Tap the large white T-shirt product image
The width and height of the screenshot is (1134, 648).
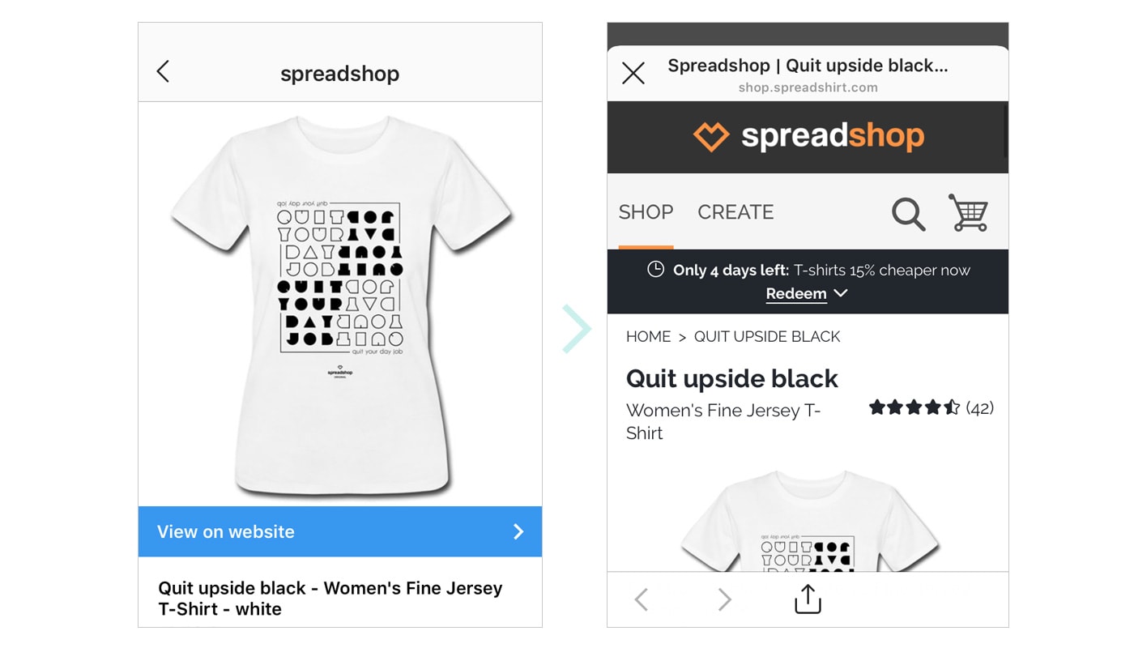coord(340,304)
